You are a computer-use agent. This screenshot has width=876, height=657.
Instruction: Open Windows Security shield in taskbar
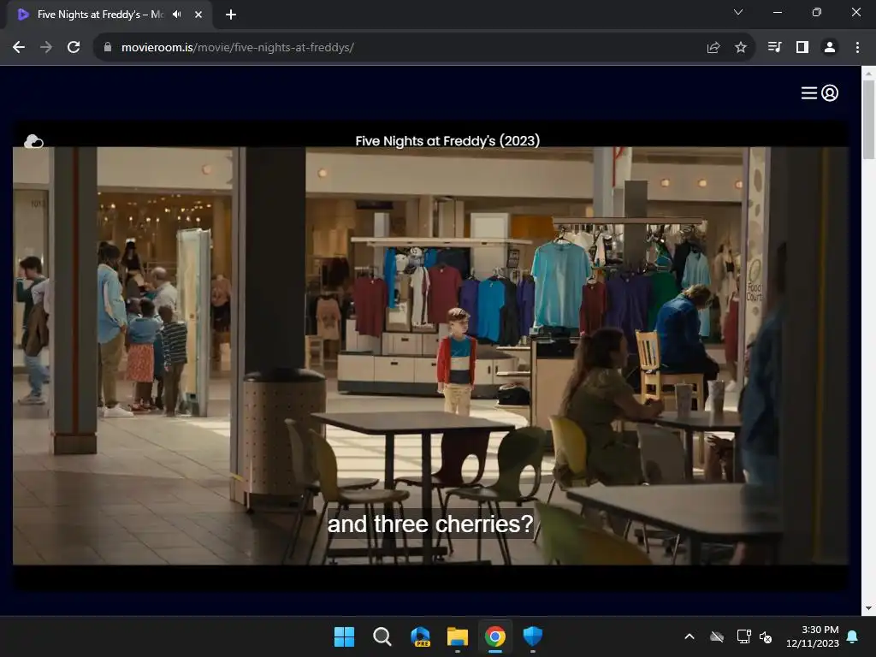coord(533,636)
